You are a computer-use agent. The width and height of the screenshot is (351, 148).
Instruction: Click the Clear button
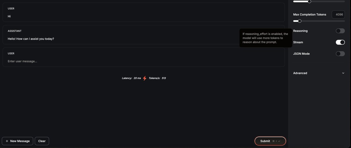pos(42,141)
